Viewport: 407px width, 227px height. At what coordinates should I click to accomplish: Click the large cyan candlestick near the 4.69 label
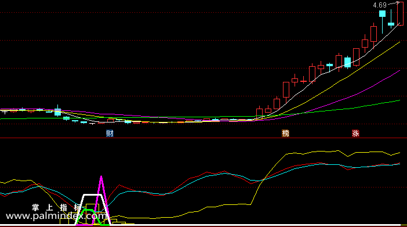point(382,14)
